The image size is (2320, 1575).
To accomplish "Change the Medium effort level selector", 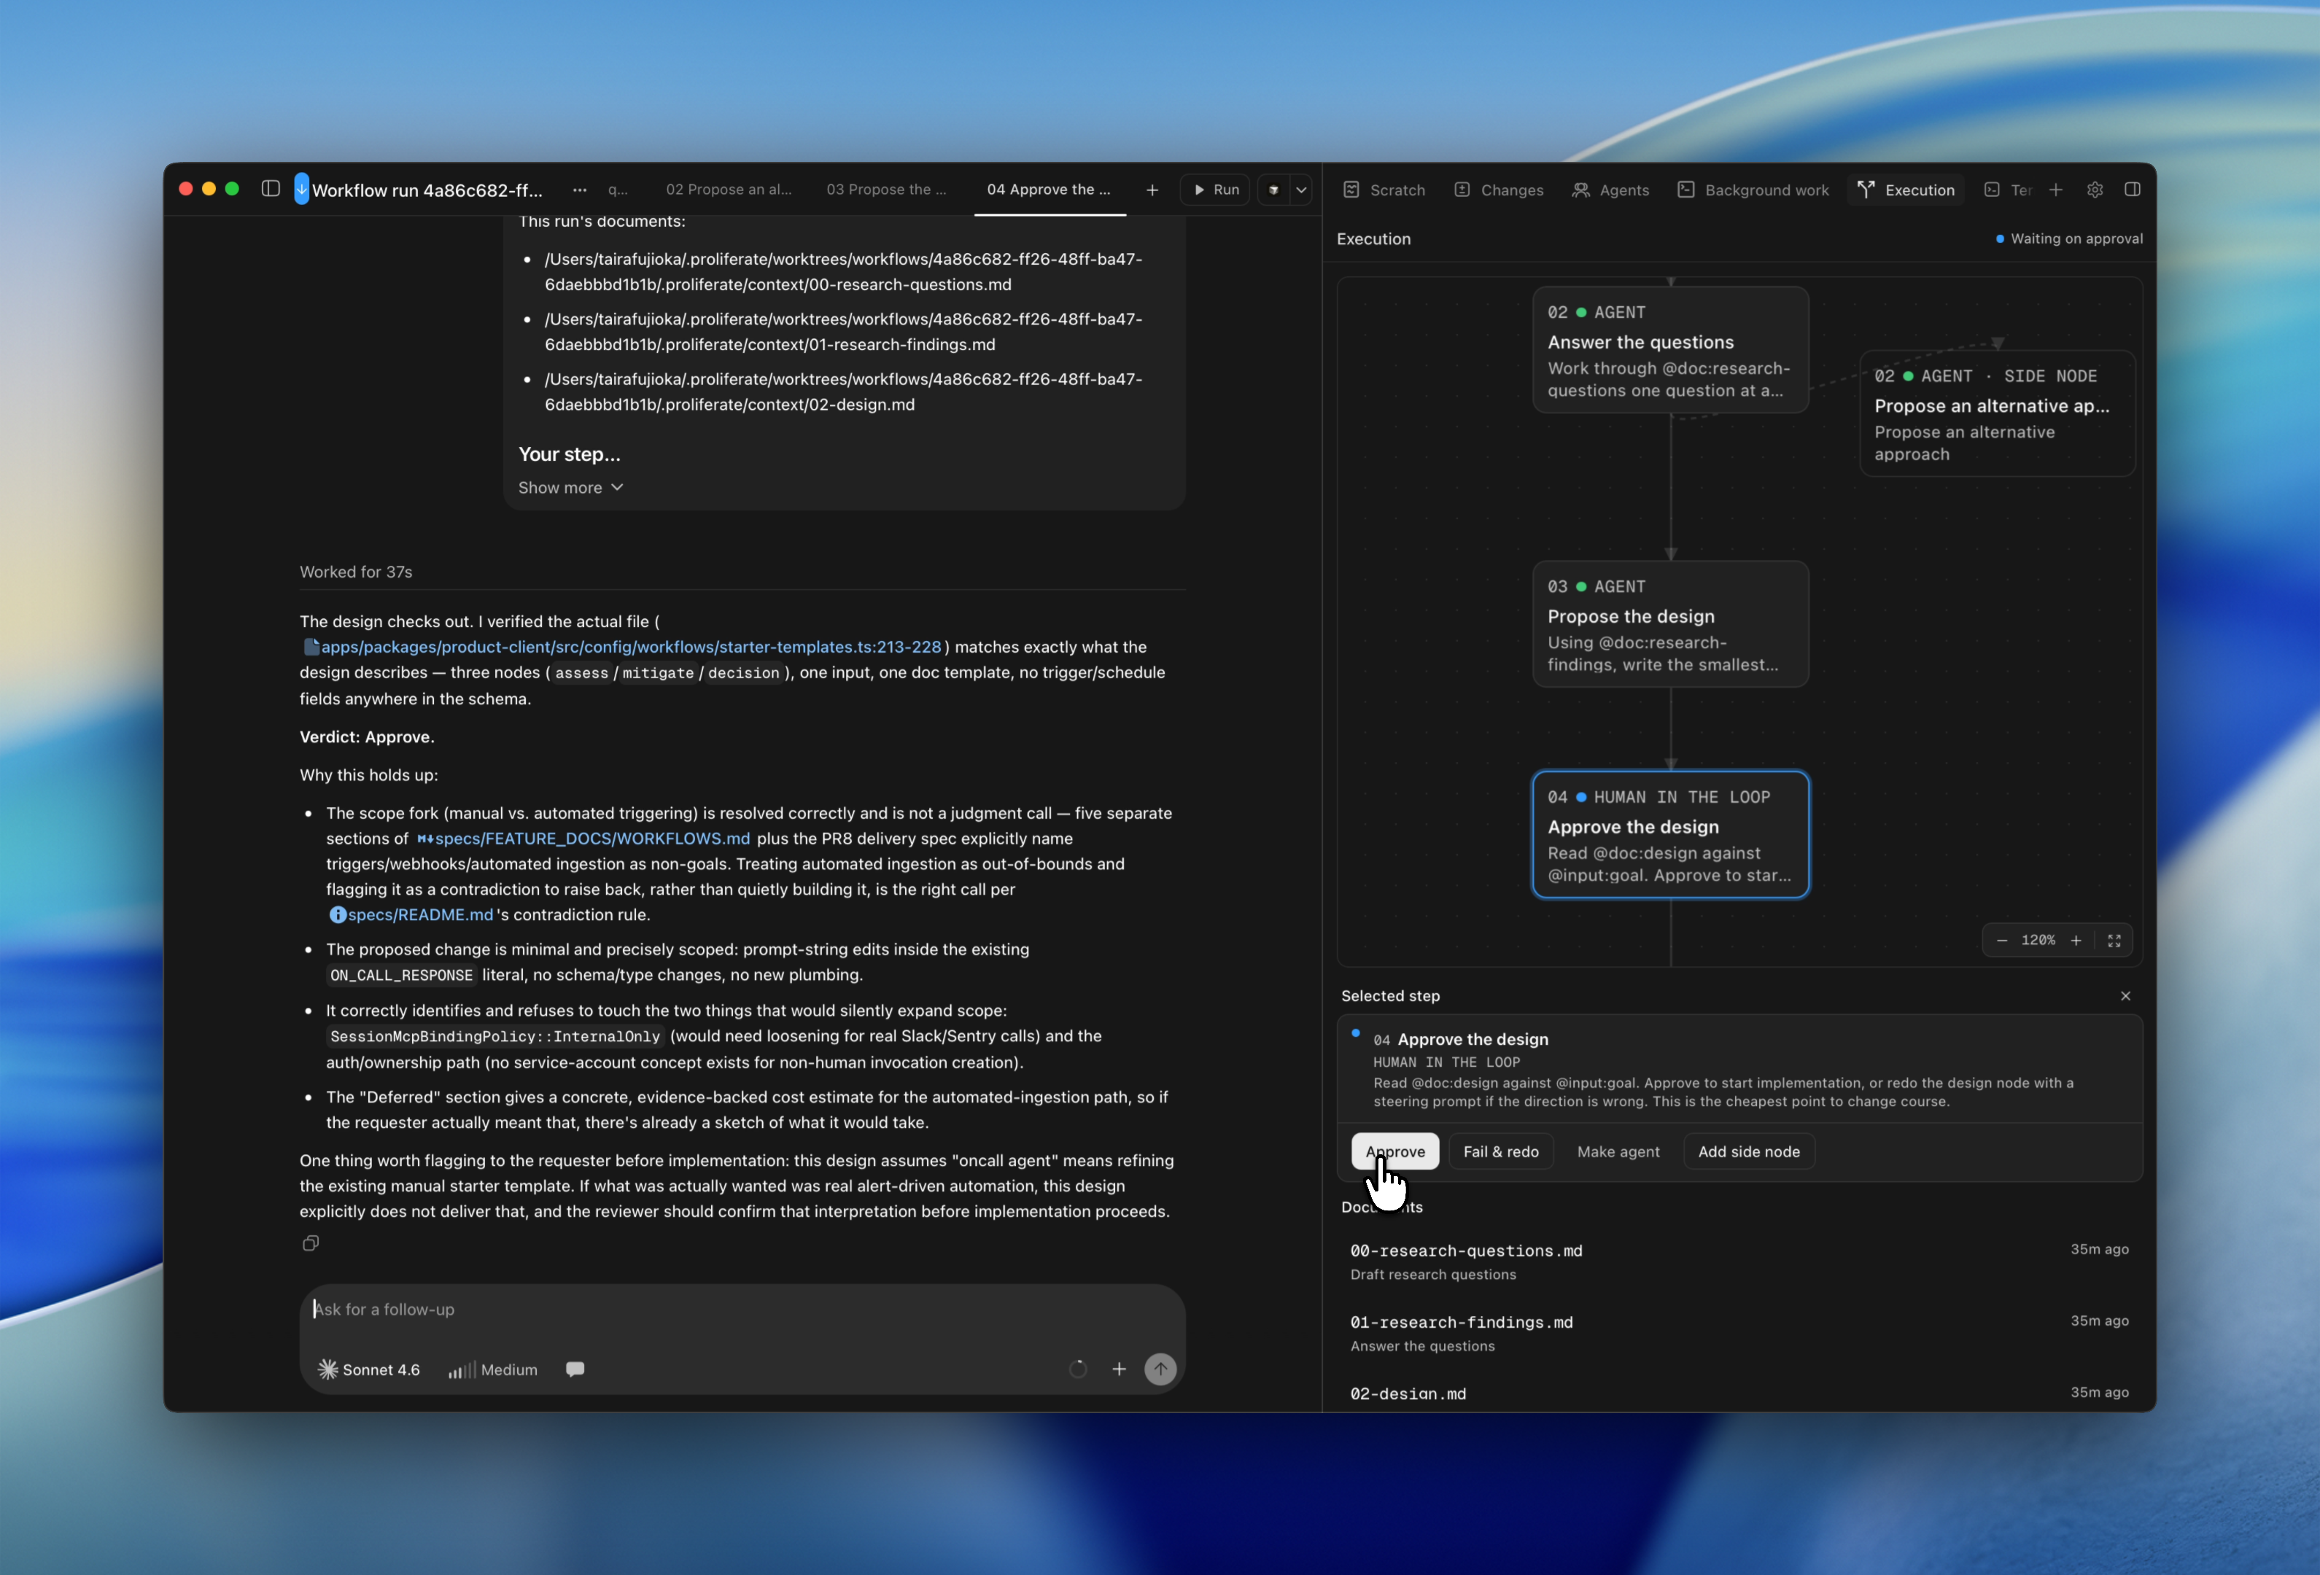I will [493, 1369].
